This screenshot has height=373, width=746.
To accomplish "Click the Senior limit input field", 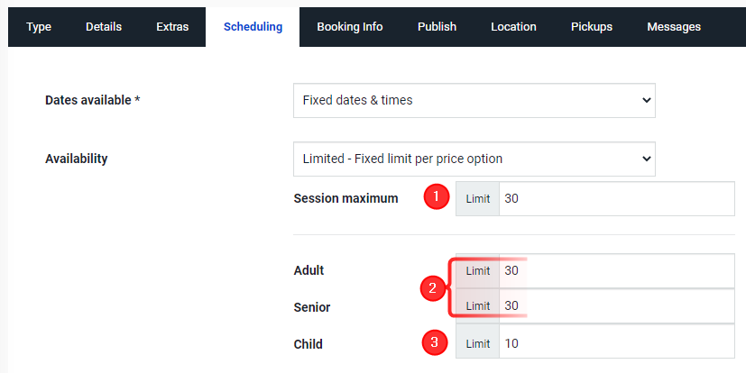I will (617, 306).
